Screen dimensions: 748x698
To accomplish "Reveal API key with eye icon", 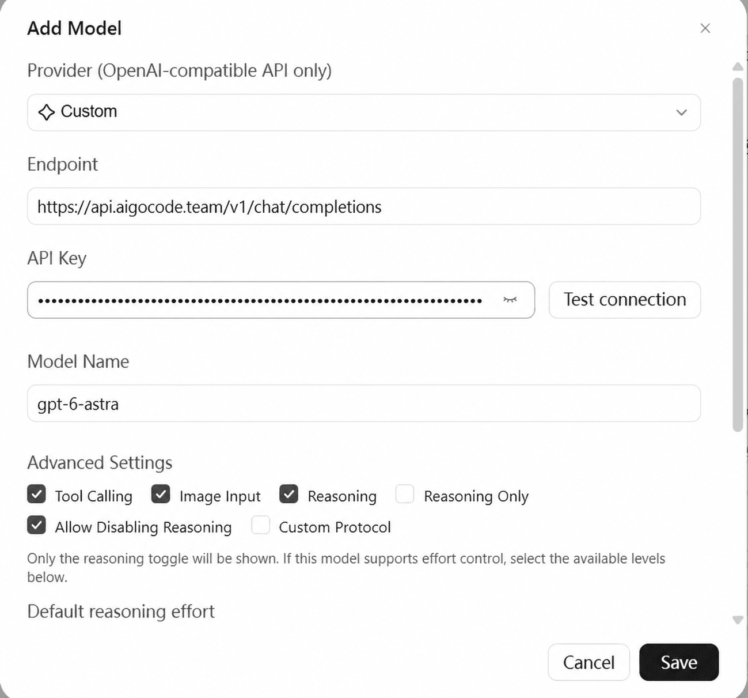I will click(510, 300).
